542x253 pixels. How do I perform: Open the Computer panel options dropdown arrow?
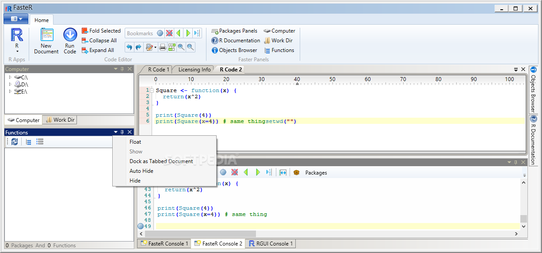click(116, 69)
